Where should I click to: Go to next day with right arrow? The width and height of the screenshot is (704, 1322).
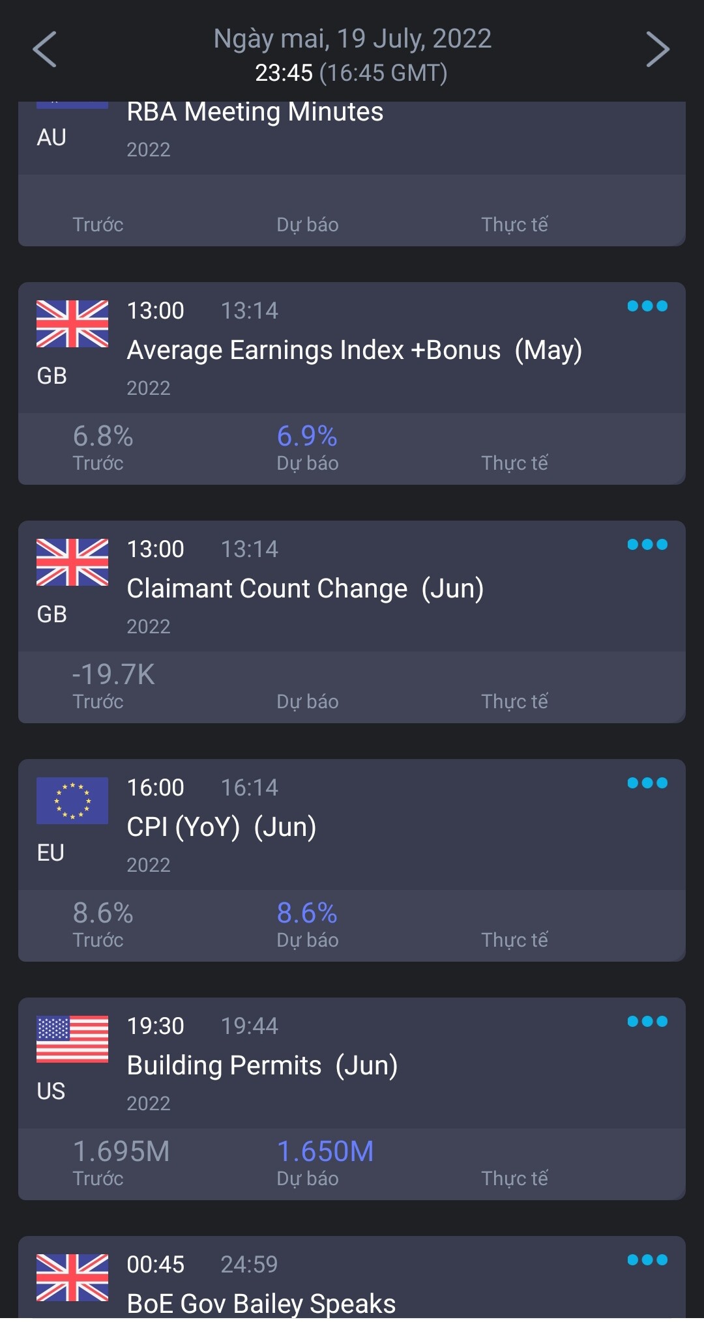[x=657, y=50]
